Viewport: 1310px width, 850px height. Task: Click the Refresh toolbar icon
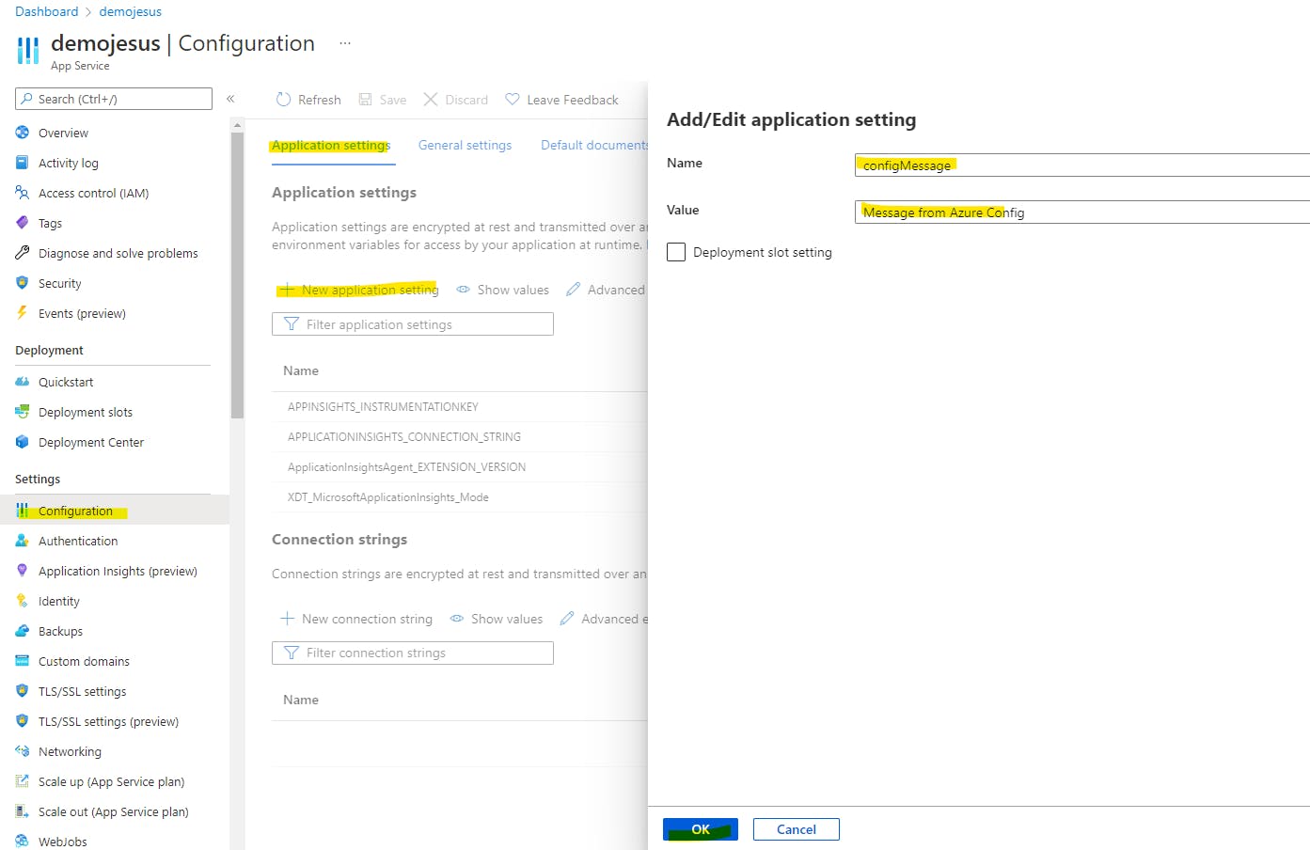tap(283, 100)
